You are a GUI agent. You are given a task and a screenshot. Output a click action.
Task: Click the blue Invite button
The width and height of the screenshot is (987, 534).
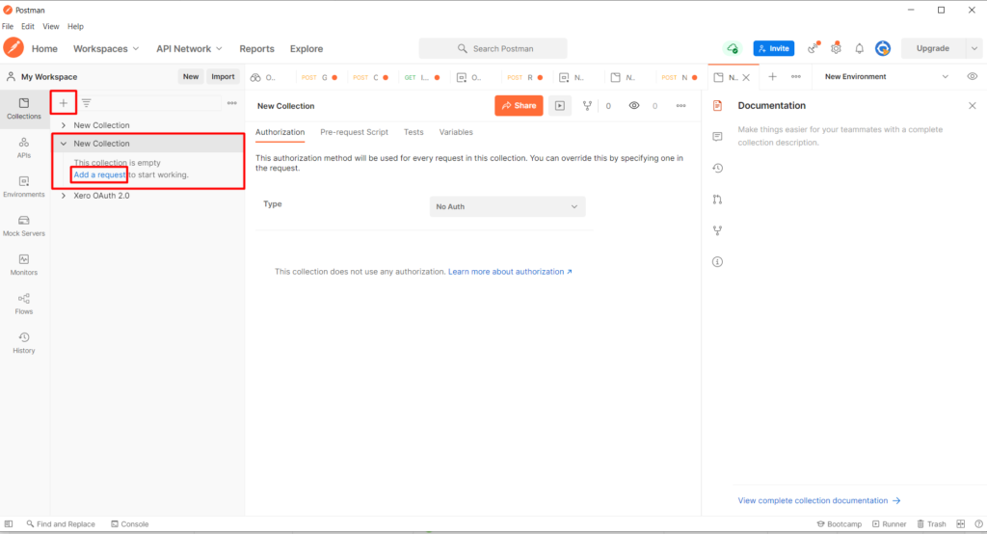774,48
